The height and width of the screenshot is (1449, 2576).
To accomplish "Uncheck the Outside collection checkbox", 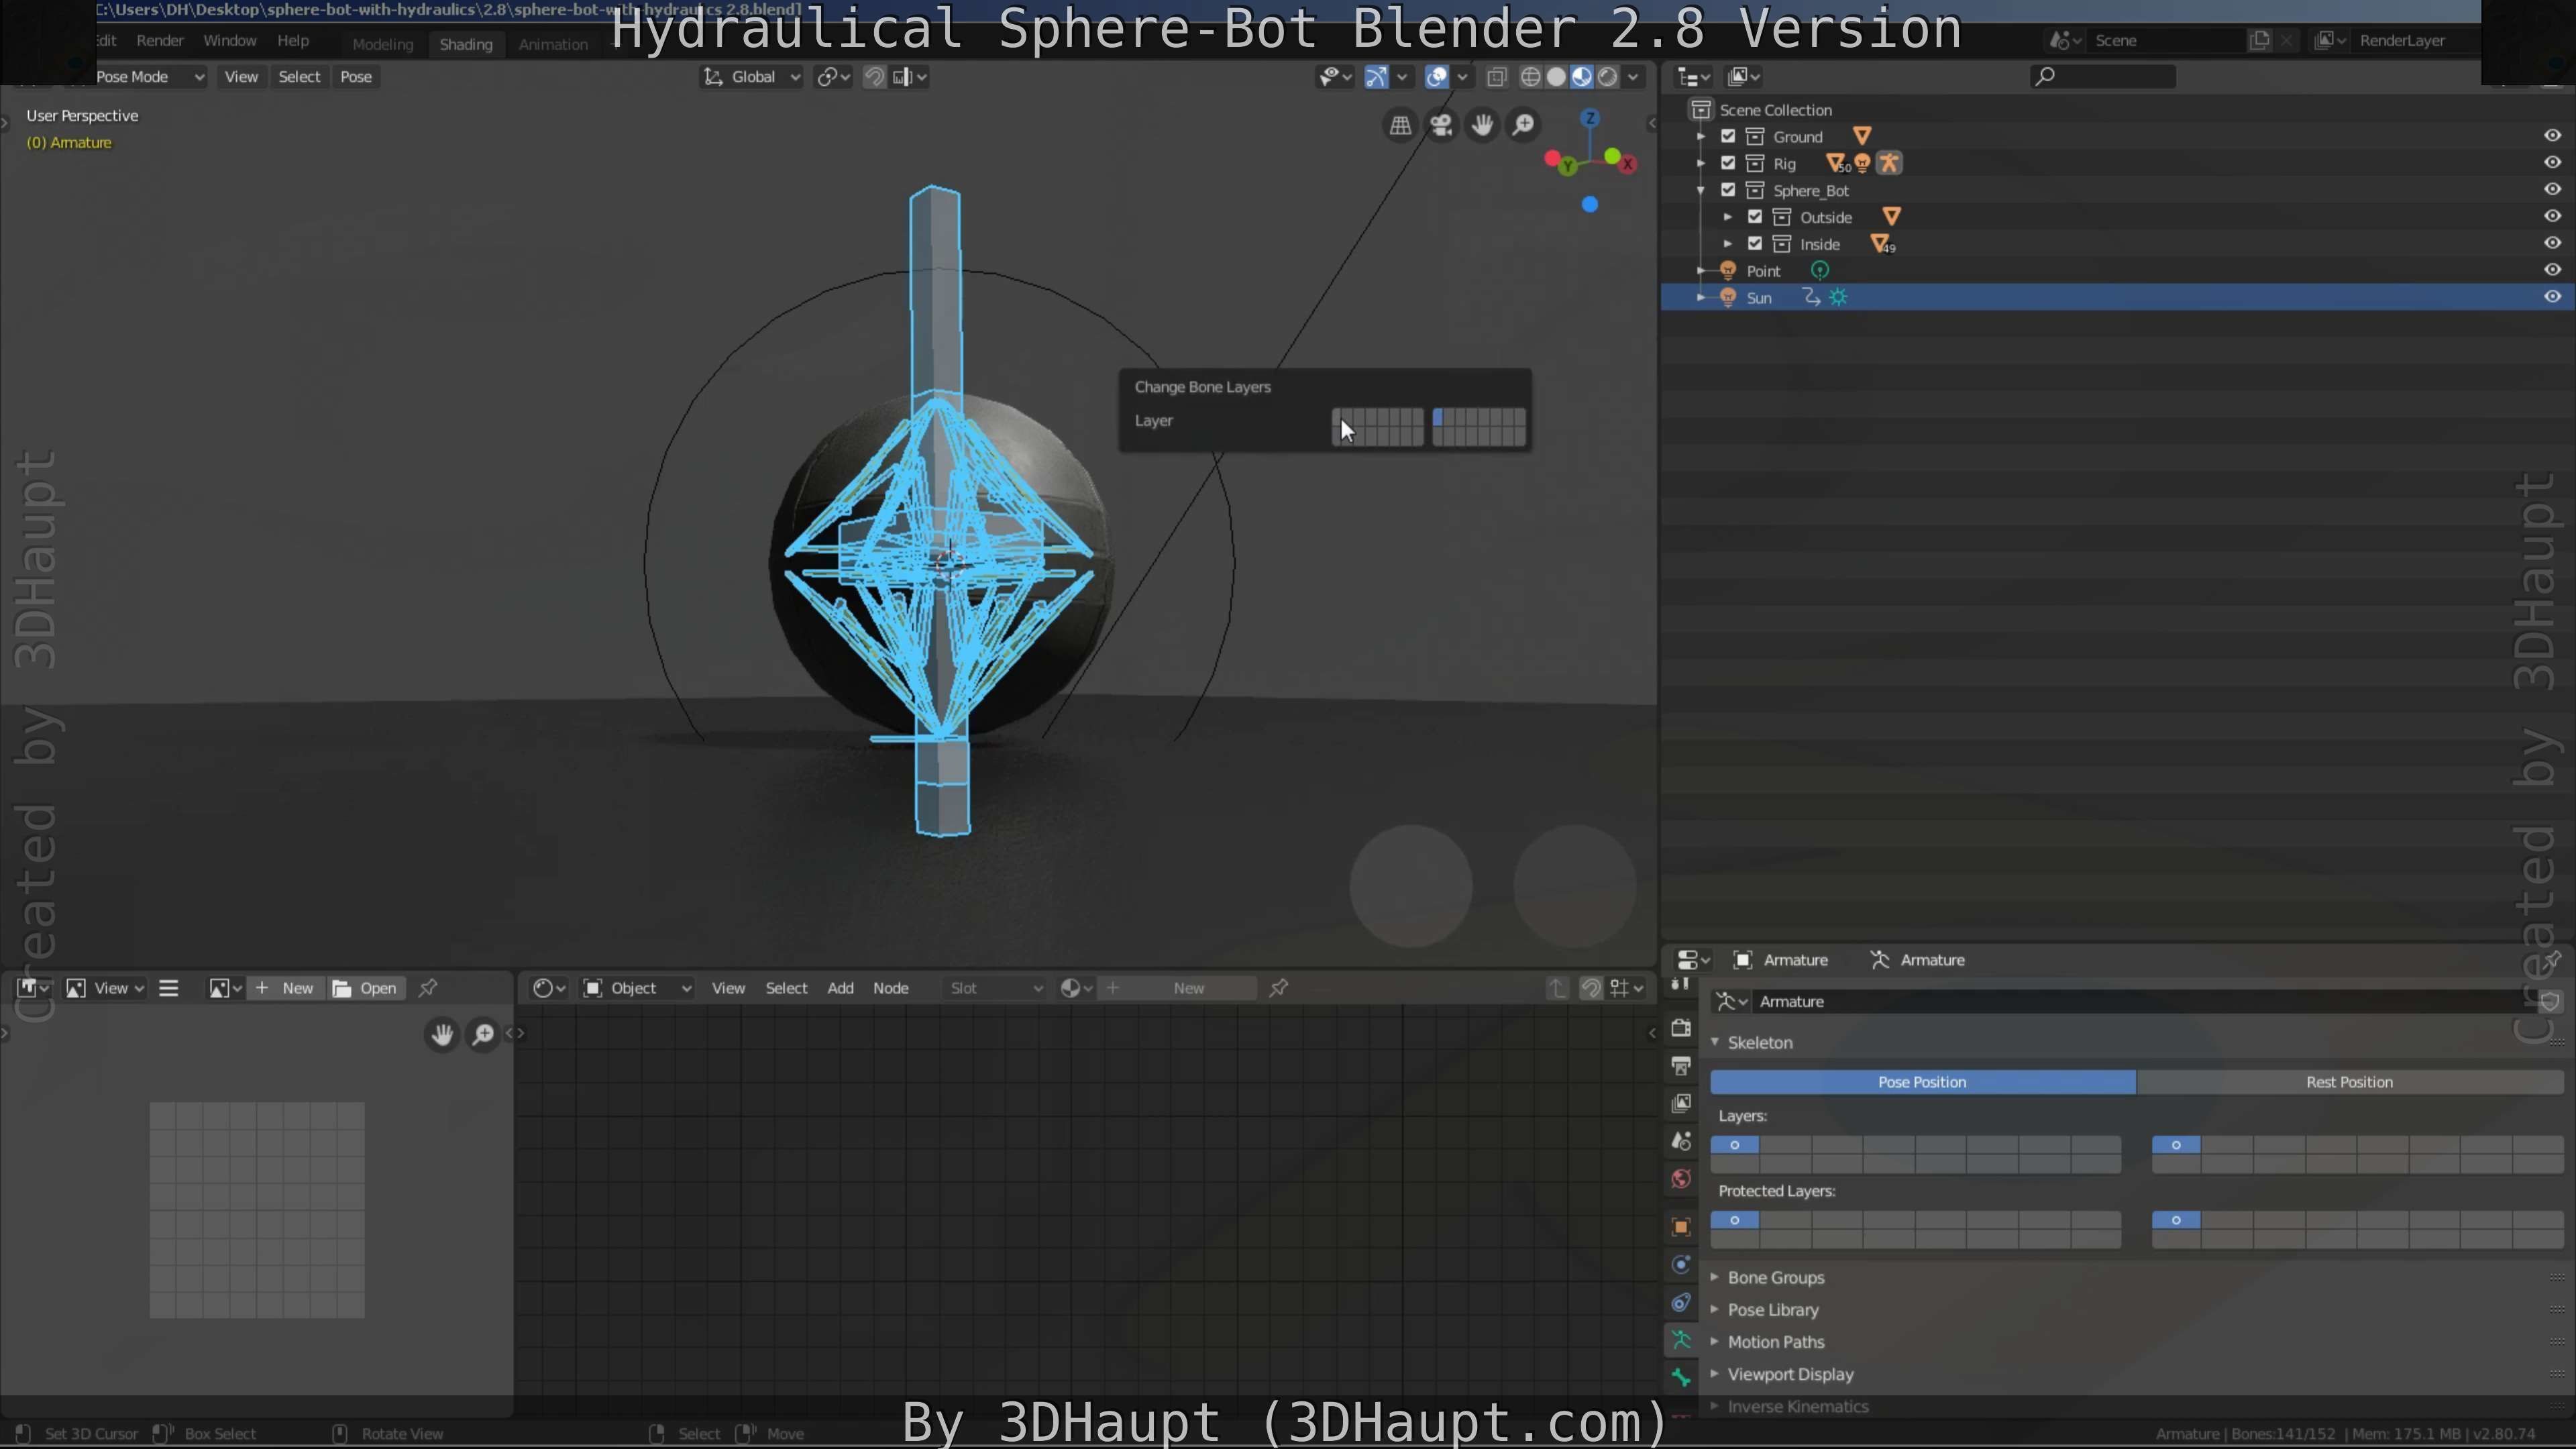I will click(1755, 217).
